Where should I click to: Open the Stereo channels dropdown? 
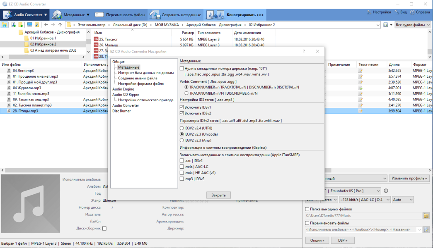pyautogui.click(x=329, y=200)
